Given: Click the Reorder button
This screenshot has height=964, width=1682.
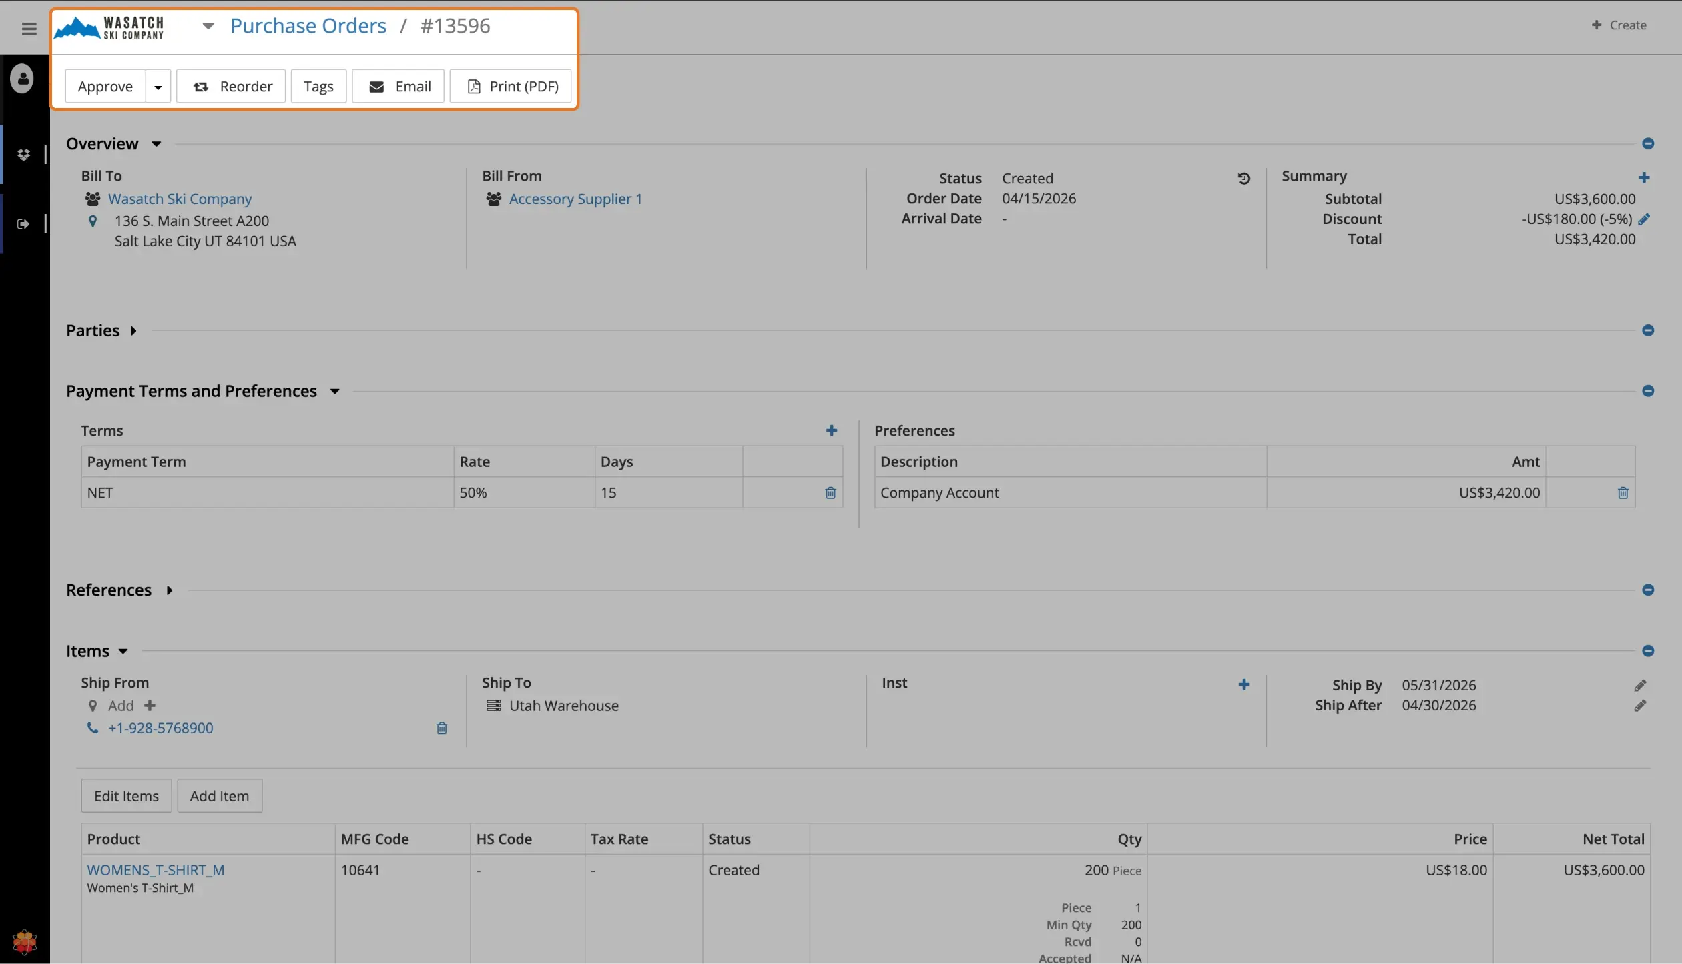Looking at the screenshot, I should pos(232,87).
